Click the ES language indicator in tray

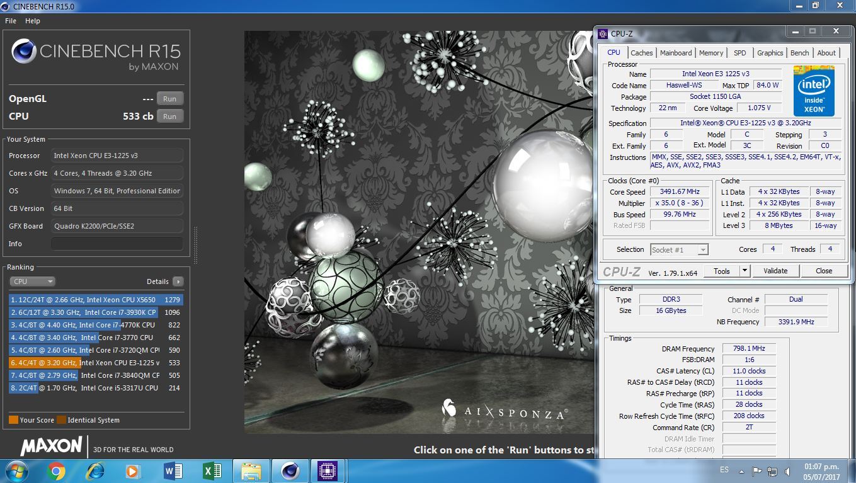click(x=724, y=470)
